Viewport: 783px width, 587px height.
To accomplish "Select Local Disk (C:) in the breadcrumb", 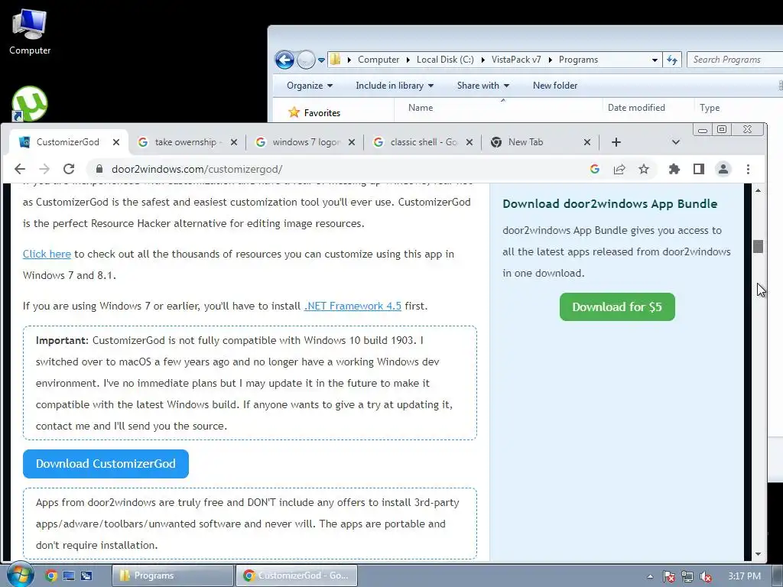I will click(x=445, y=60).
